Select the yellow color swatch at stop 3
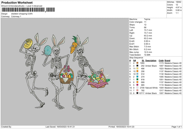 (138, 68)
